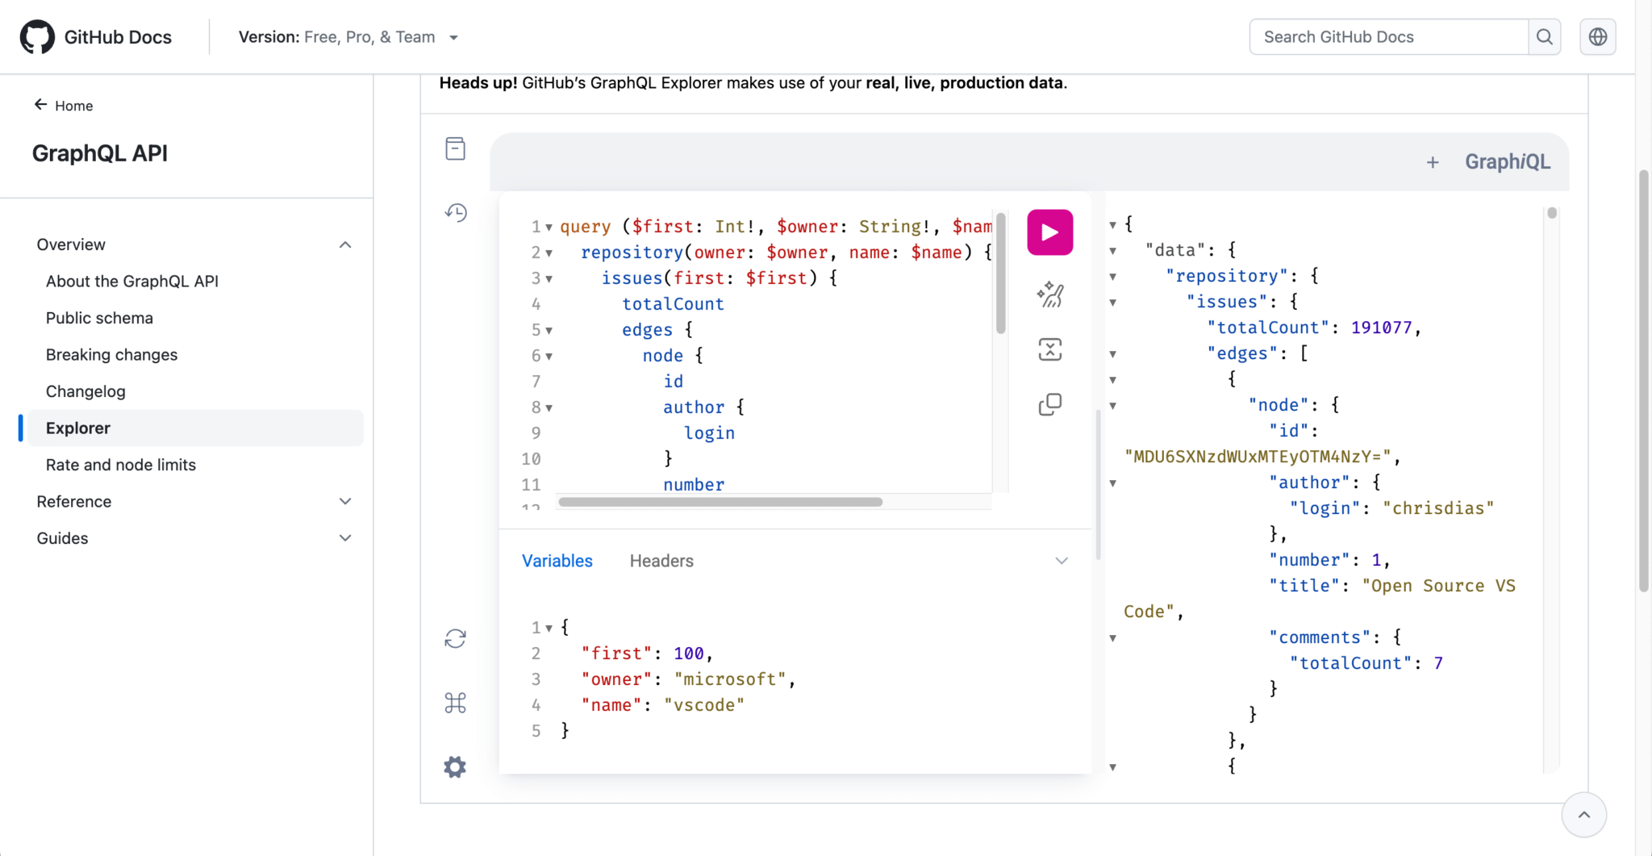Image resolution: width=1652 pixels, height=856 pixels.
Task: Click the GraphQL API heading link
Action: point(100,153)
